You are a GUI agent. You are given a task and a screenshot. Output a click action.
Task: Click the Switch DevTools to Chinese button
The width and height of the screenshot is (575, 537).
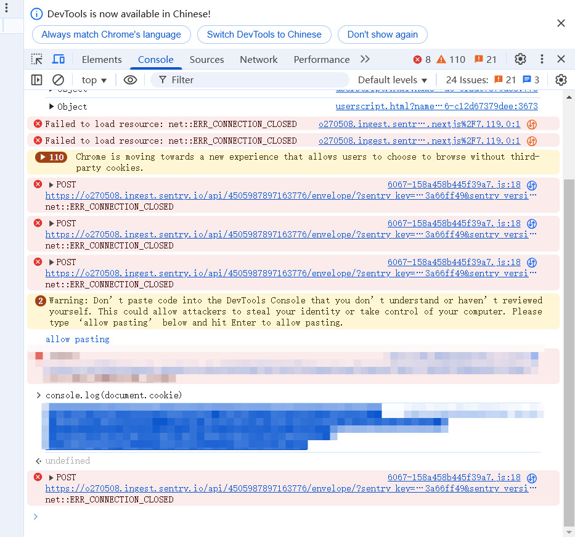point(264,35)
